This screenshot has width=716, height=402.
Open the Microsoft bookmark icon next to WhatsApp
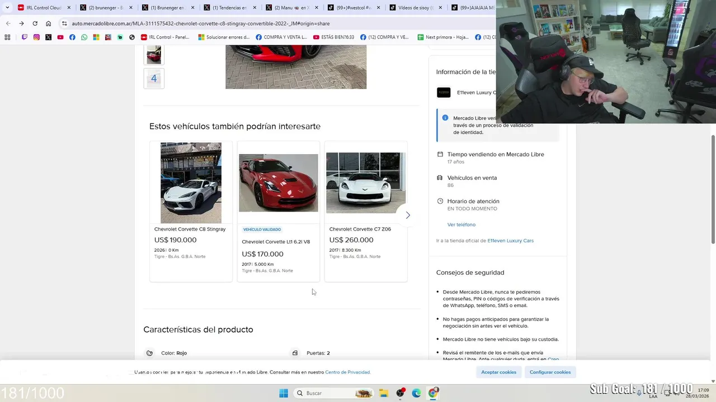click(x=96, y=37)
